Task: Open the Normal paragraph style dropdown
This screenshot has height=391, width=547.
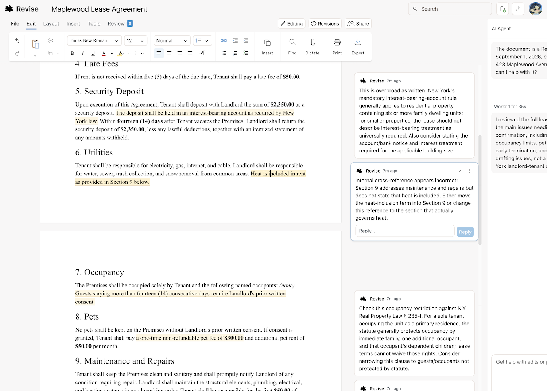Action: pyautogui.click(x=172, y=40)
